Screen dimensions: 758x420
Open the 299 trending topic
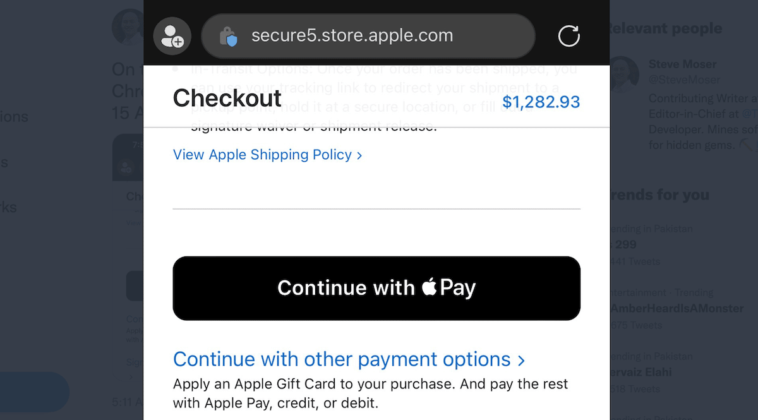point(624,244)
